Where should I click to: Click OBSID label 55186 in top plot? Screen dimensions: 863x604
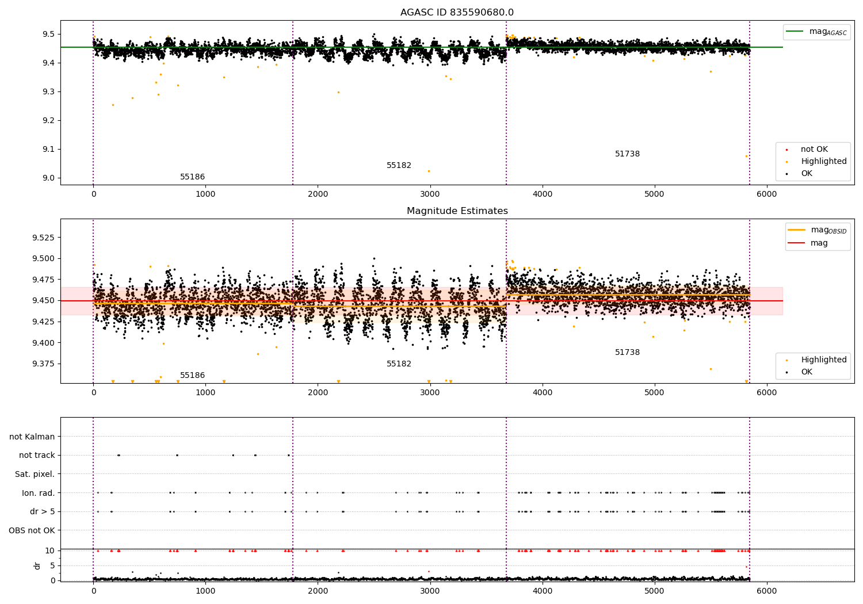coord(192,177)
